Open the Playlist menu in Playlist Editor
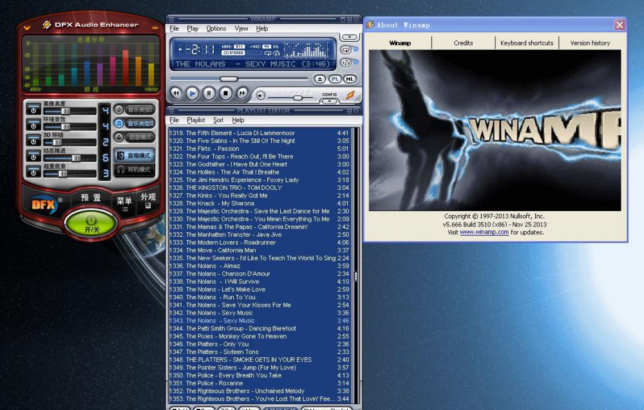This screenshot has height=410, width=644. point(196,120)
